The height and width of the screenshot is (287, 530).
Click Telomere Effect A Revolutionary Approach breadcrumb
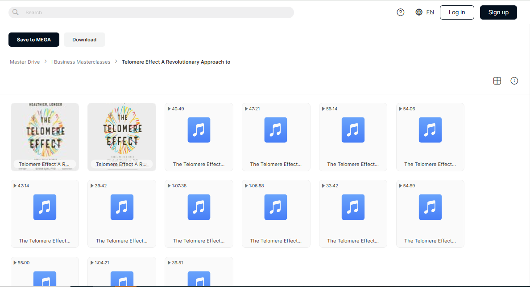[x=176, y=62]
